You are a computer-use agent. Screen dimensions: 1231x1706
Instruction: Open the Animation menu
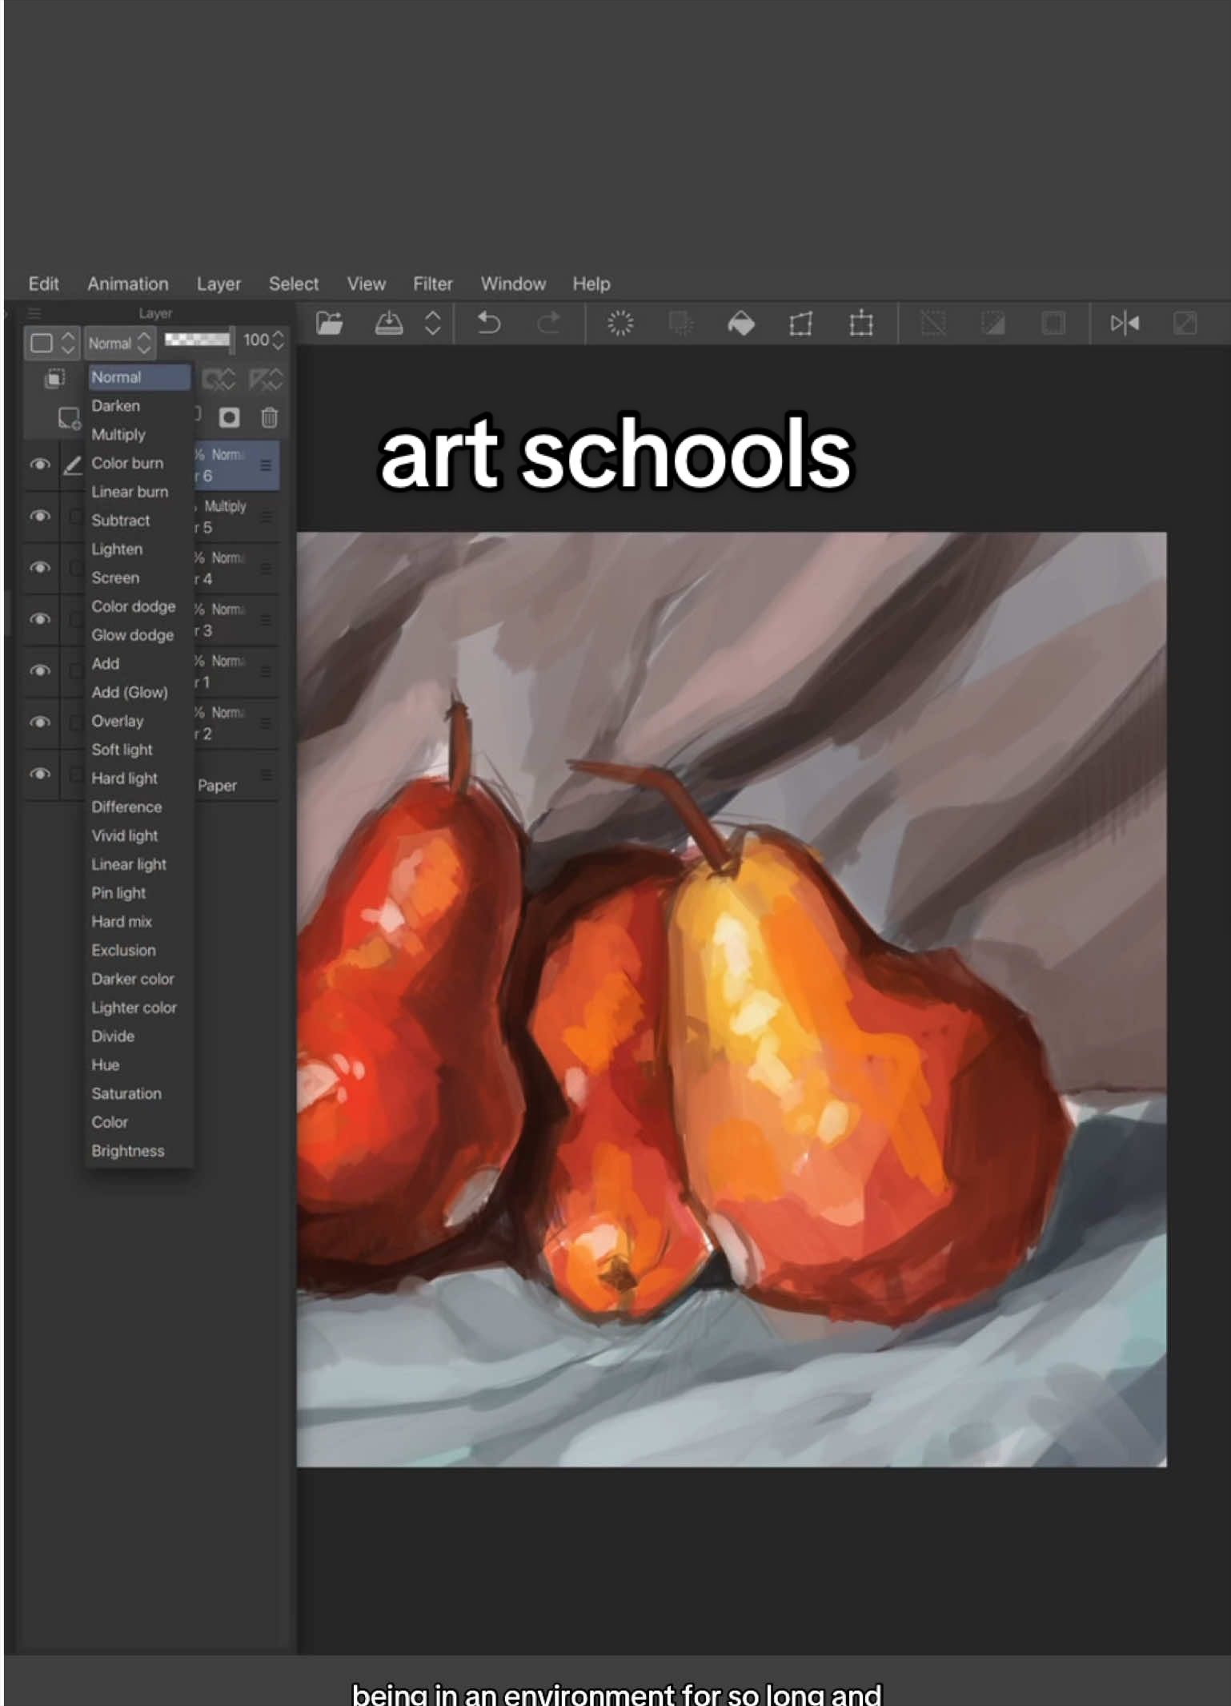tap(128, 284)
